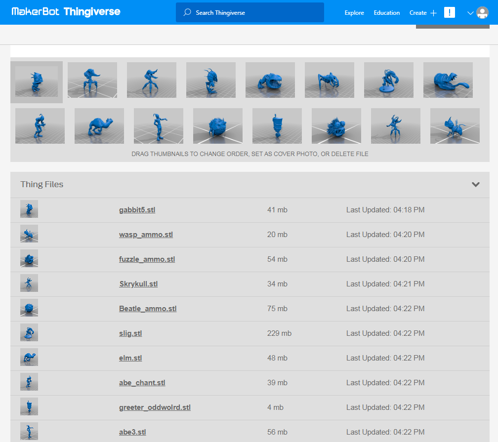Click the user avatar icon
This screenshot has height=442, width=498.
(482, 13)
